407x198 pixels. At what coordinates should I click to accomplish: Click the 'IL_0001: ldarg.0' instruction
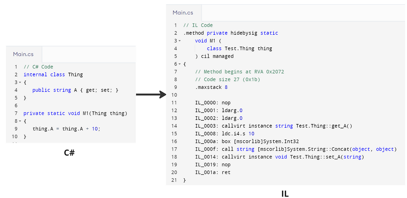[219, 110]
